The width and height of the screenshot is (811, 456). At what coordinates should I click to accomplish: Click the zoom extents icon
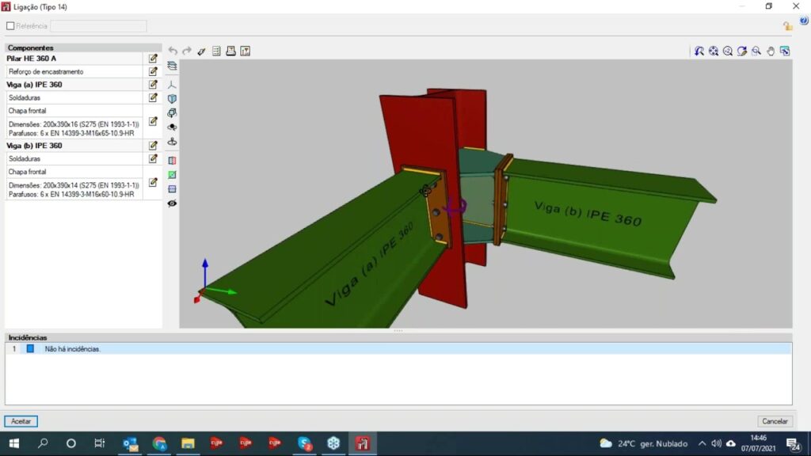tap(714, 51)
